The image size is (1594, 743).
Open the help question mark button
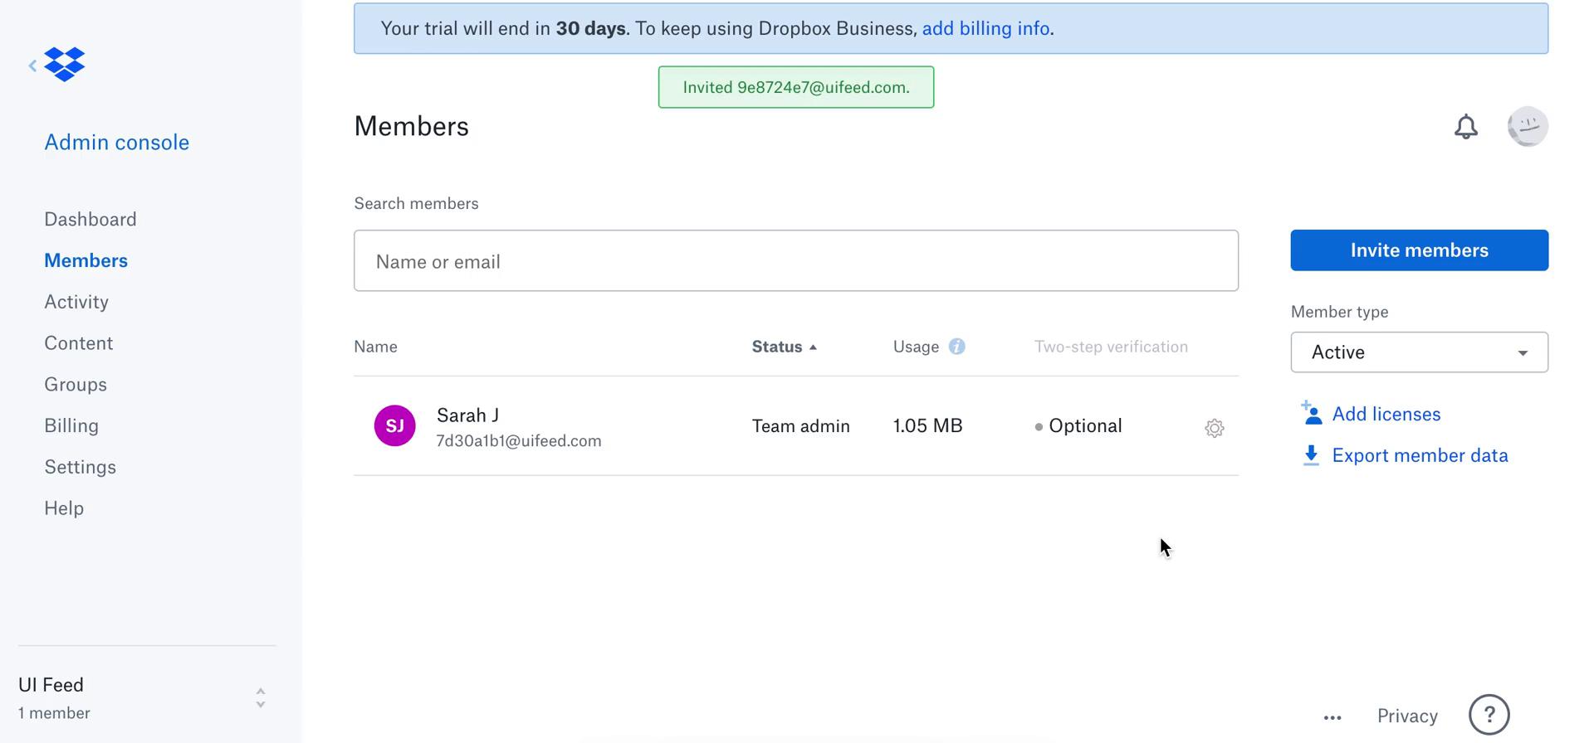1489,715
